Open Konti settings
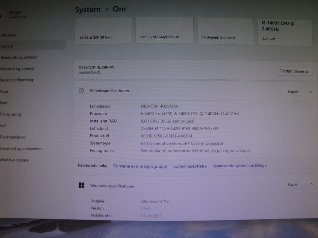The image size is (318, 238). pos(4,103)
